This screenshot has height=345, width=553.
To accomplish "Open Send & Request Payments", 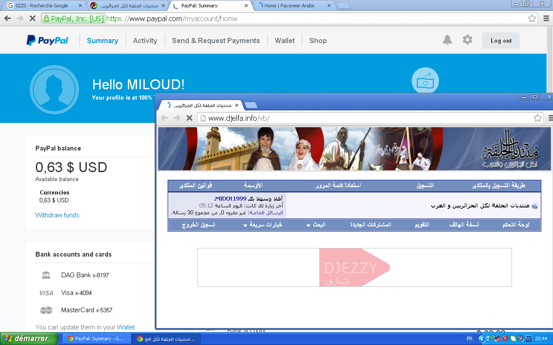I will tap(216, 41).
